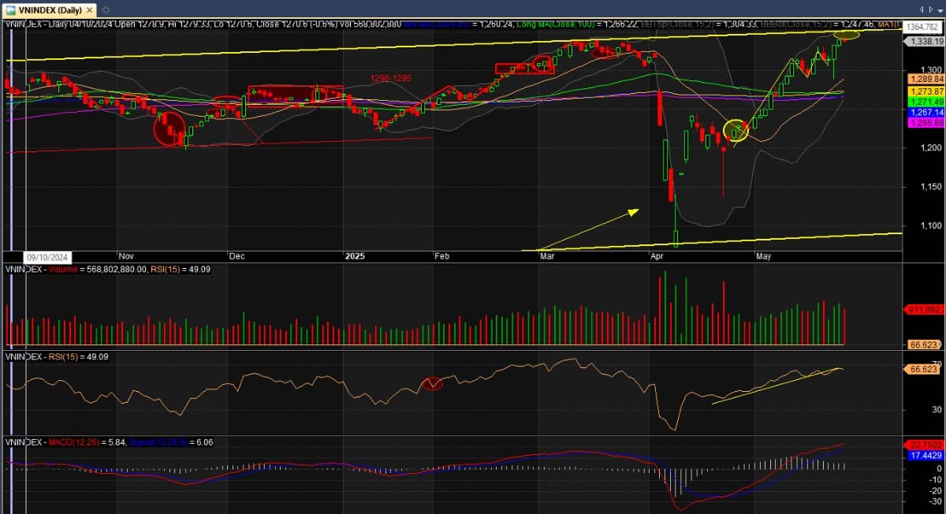Click the orange 1,289.84 price tag
Screen dimensions: 946x514
pyautogui.click(x=921, y=80)
